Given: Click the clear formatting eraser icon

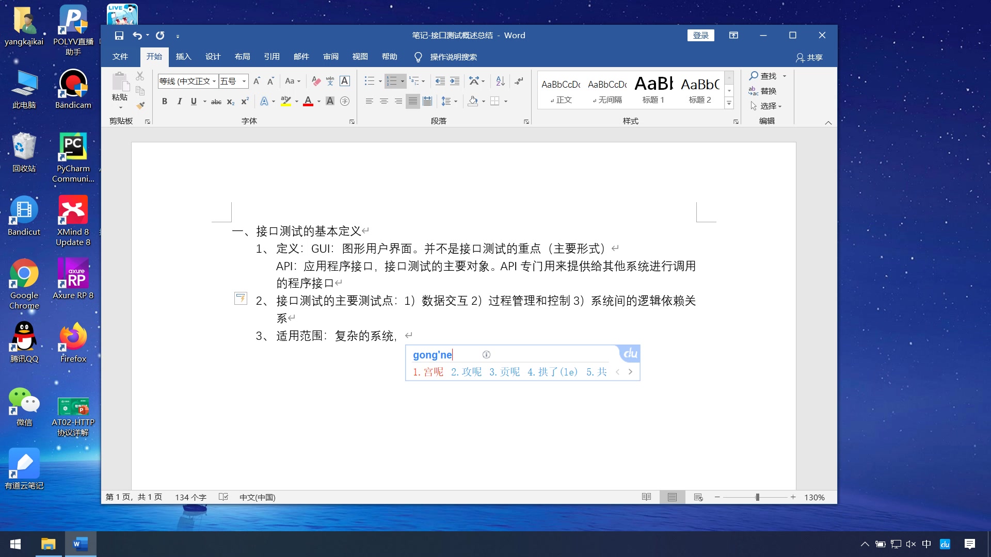Looking at the screenshot, I should [x=316, y=81].
